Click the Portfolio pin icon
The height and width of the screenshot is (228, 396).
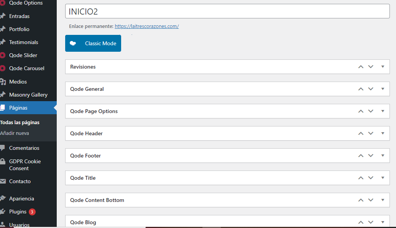[3, 29]
